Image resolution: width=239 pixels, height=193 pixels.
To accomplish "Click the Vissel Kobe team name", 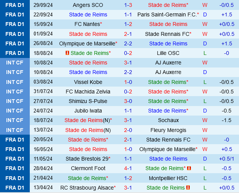I will [88, 82].
